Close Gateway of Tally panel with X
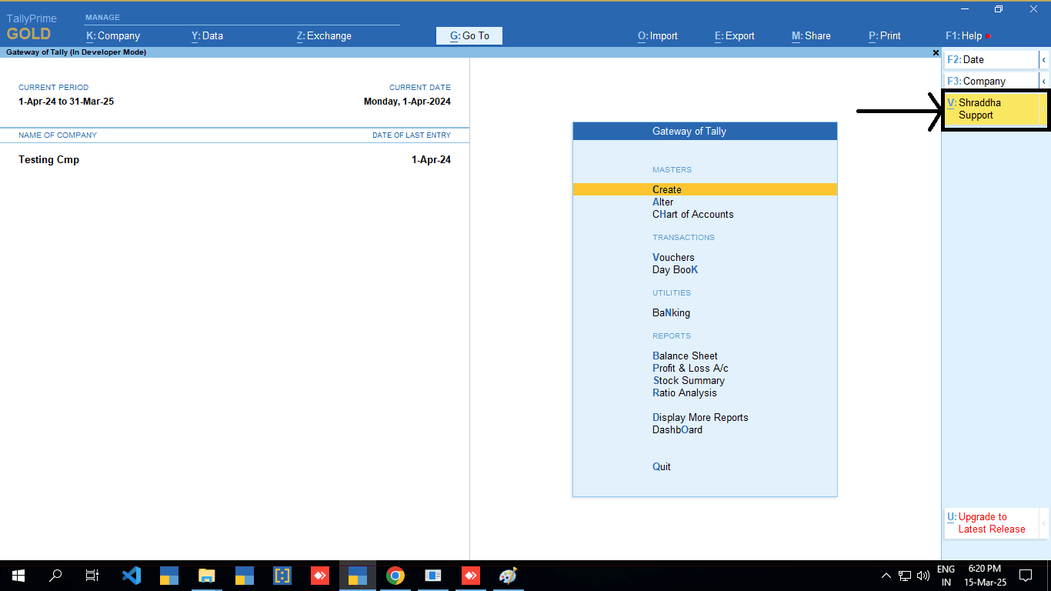Image resolution: width=1051 pixels, height=591 pixels. click(x=936, y=52)
